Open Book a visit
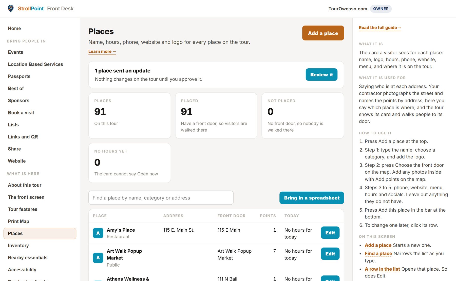This screenshot has height=281, width=456. (x=21, y=113)
